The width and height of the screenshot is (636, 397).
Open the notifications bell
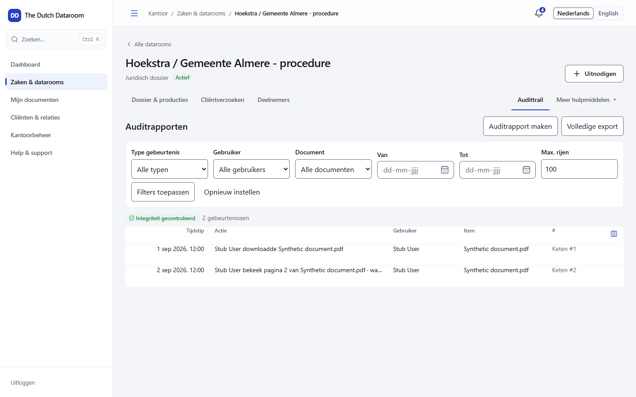(539, 13)
